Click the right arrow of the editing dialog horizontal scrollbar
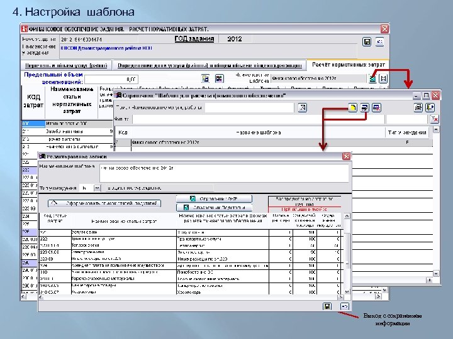Image resolution: width=453 pixels, height=339 pixels. click(x=341, y=297)
